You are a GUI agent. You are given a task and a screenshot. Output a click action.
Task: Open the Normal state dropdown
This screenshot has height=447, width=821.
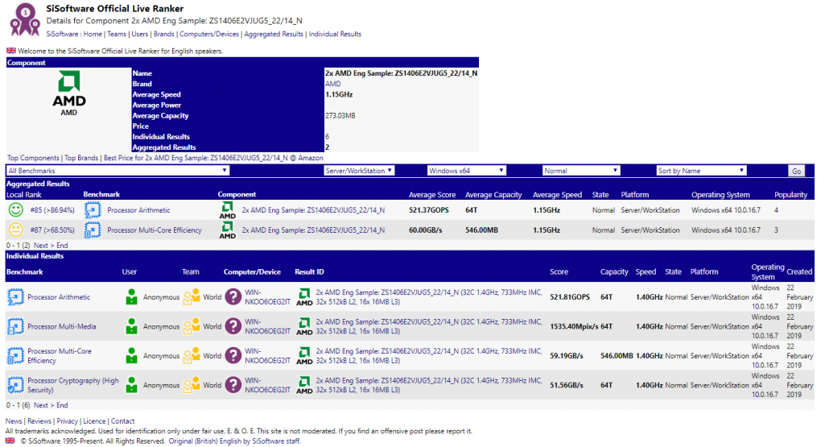[x=580, y=171]
